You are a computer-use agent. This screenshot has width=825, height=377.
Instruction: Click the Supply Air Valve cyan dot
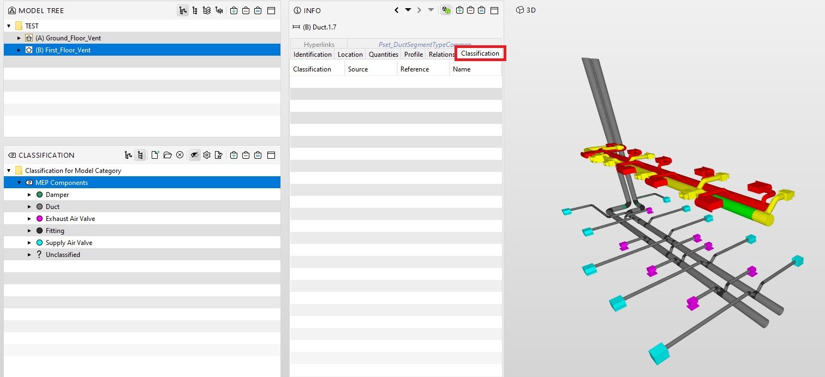coord(39,242)
